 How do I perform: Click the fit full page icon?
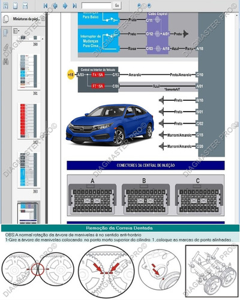click(16, 5)
